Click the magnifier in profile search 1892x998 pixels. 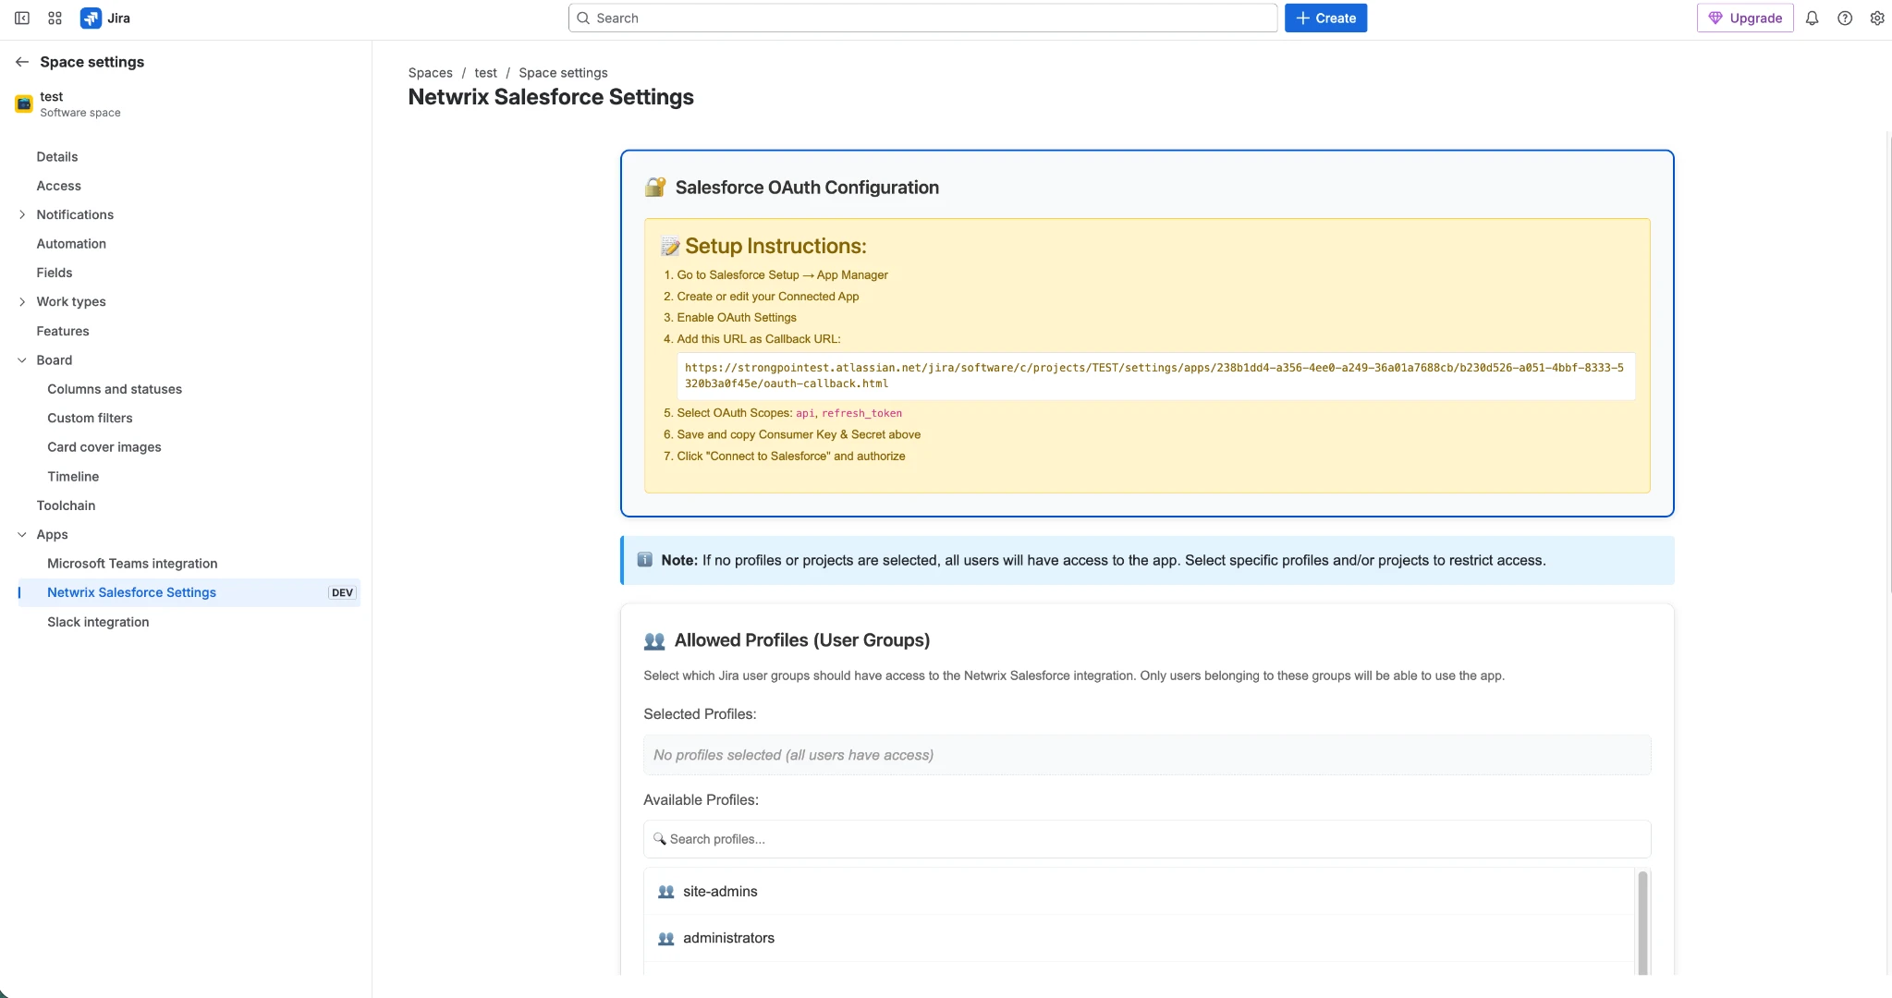pos(660,838)
